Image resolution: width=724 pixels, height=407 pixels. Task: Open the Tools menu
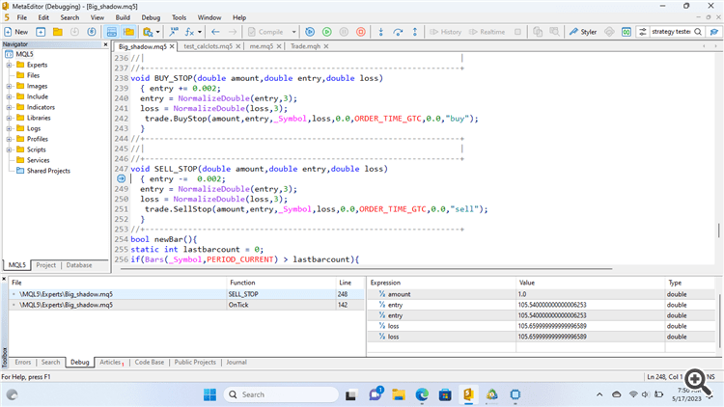coord(179,17)
